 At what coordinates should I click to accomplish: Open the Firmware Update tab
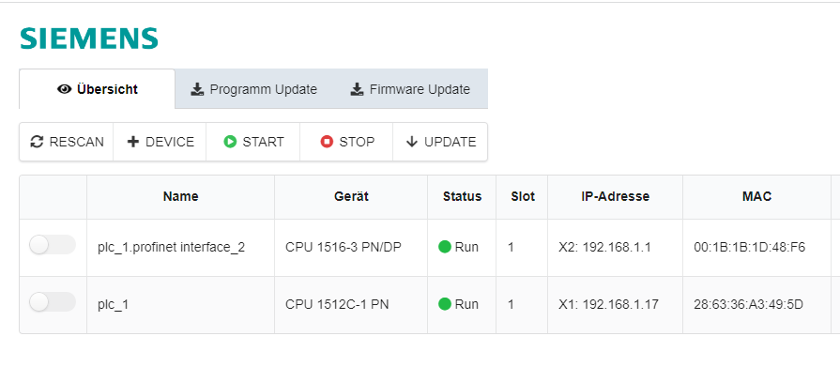pos(410,89)
